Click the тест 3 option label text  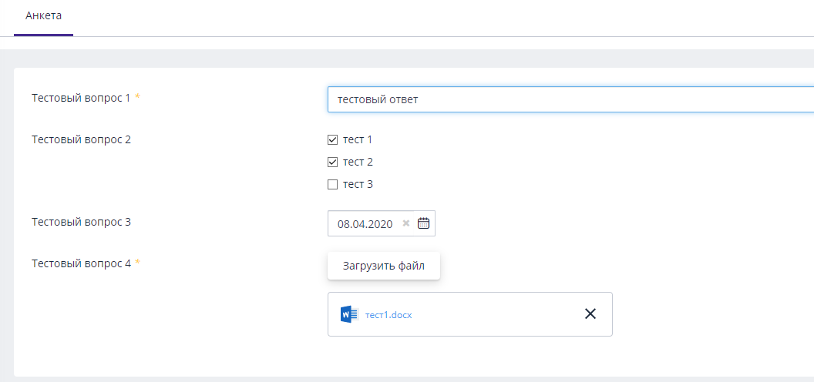358,185
